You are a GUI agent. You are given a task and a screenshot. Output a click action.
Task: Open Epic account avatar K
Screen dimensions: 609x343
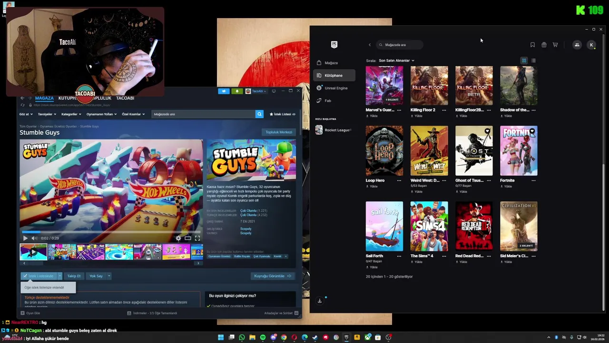591,45
